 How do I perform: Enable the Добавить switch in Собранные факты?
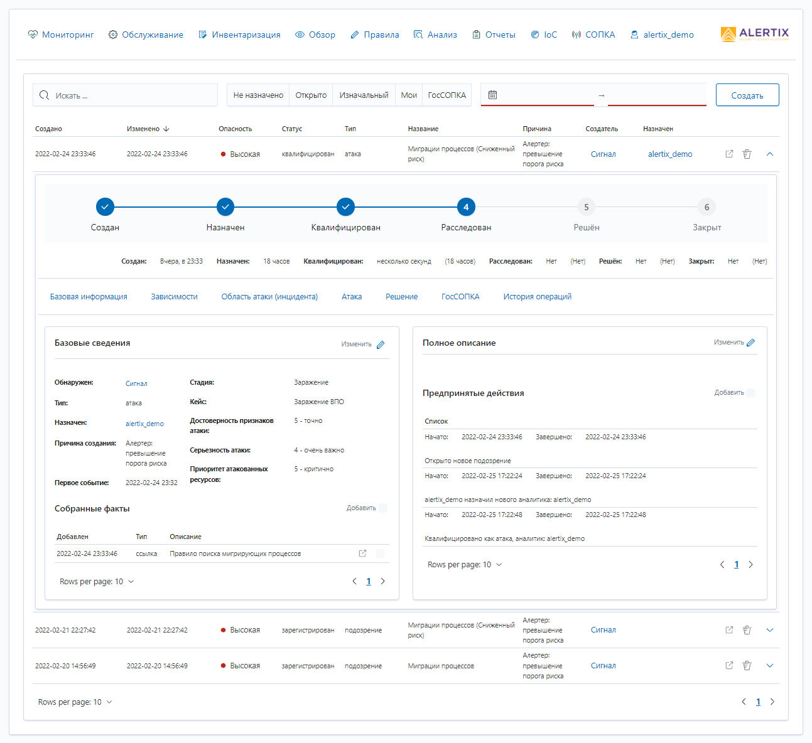pyautogui.click(x=382, y=508)
